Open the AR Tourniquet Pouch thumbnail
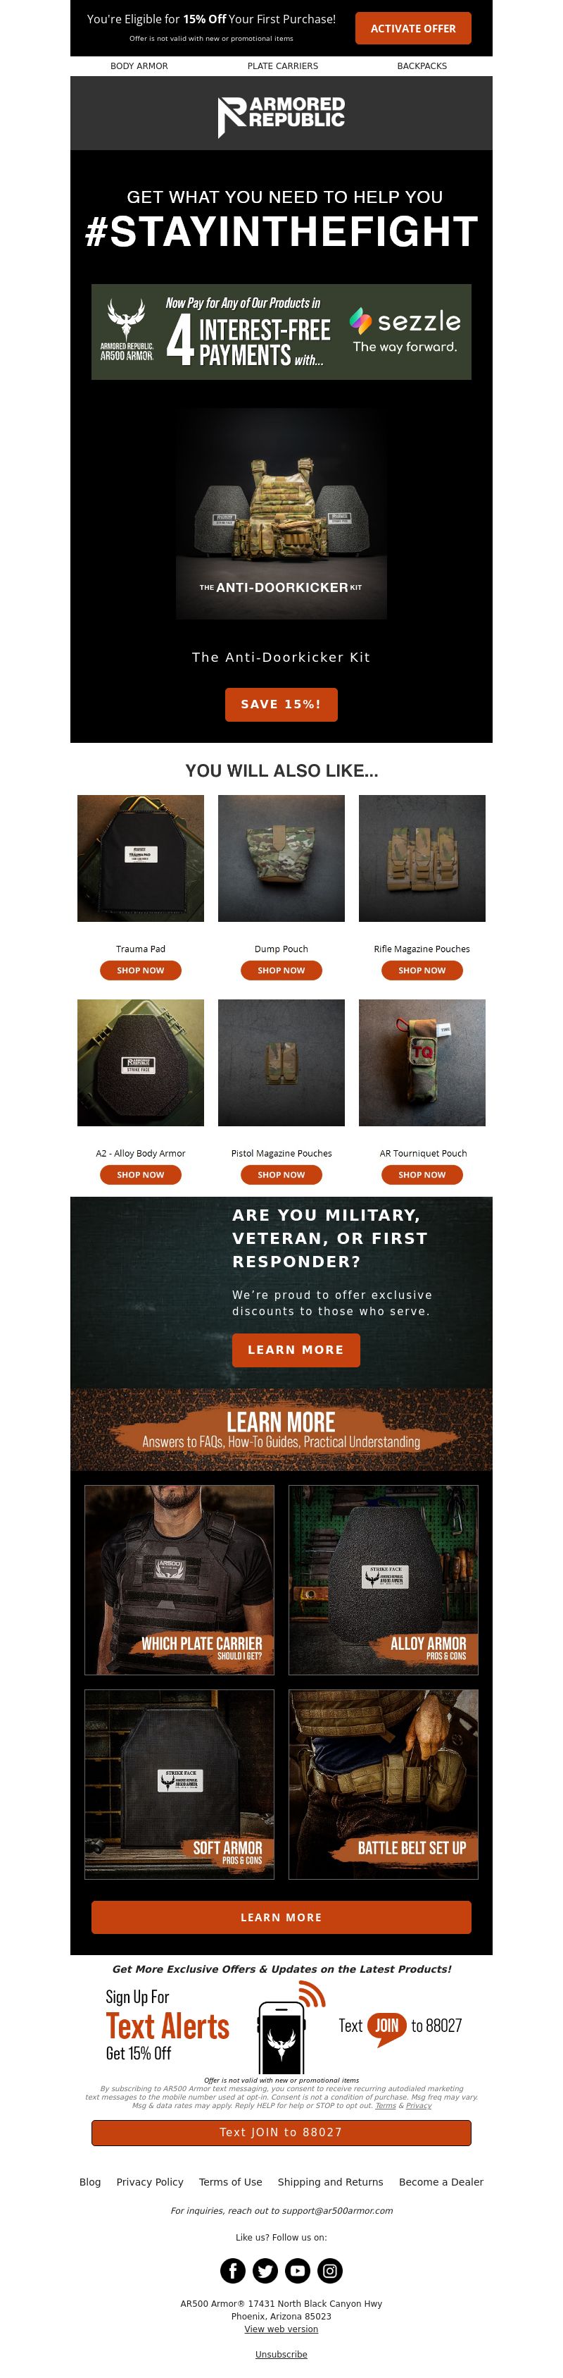The image size is (563, 2378). pyautogui.click(x=422, y=1063)
